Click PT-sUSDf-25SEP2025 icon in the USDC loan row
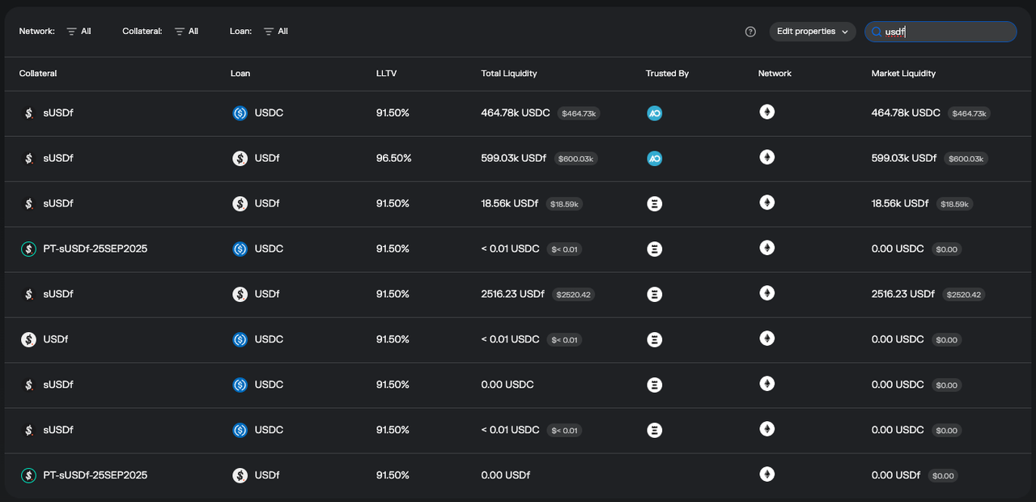Viewport: 1036px width, 502px height. click(28, 249)
